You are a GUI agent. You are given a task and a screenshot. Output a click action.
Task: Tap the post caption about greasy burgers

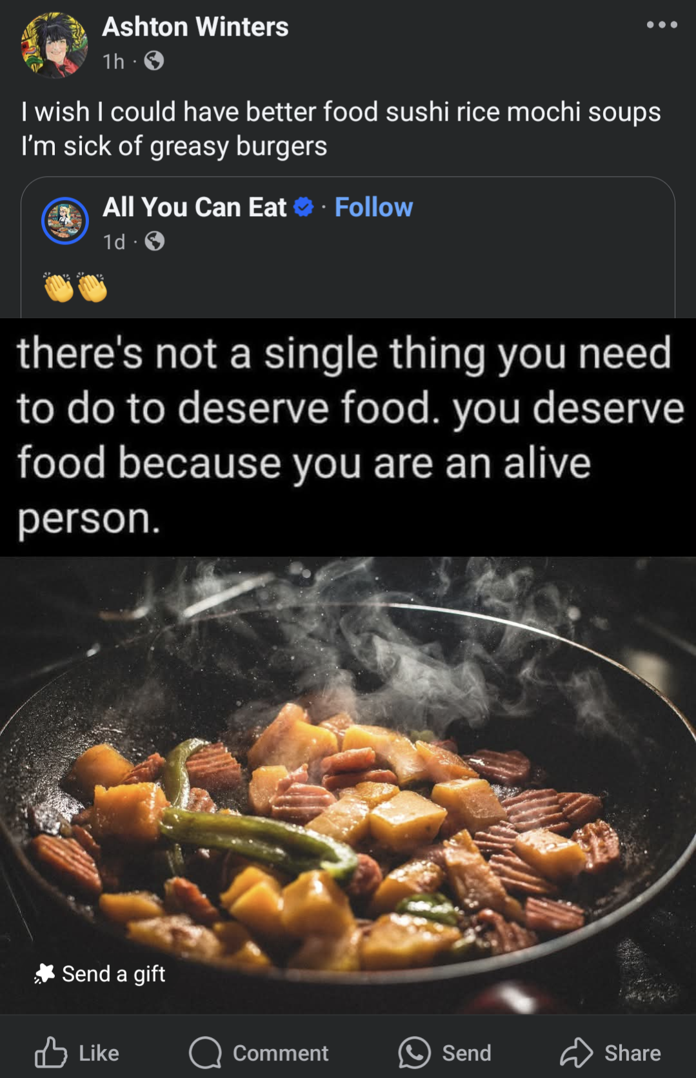click(x=341, y=129)
